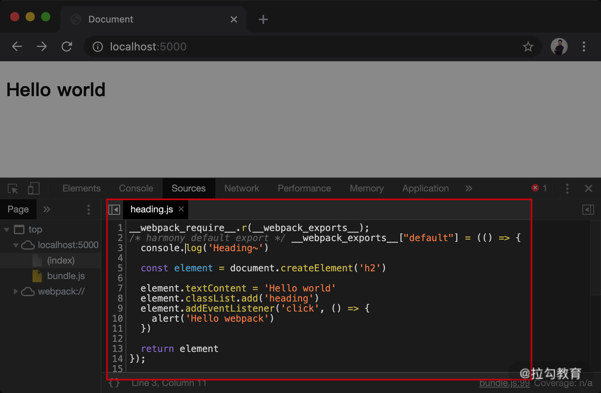Set a breakpoint on line 10 gutter
The height and width of the screenshot is (393, 601).
pyautogui.click(x=117, y=319)
